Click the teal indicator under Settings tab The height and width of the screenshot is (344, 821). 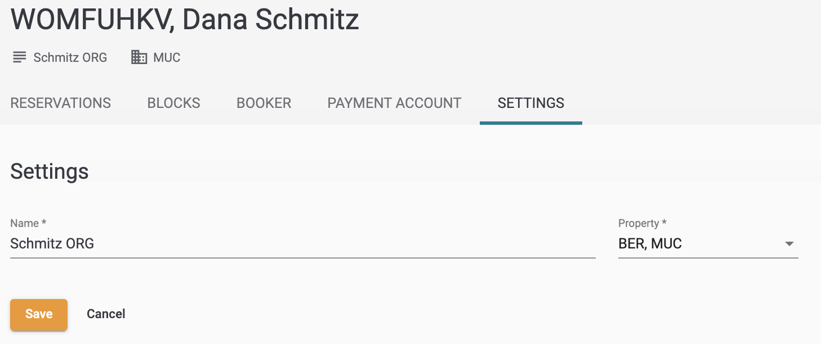[531, 123]
